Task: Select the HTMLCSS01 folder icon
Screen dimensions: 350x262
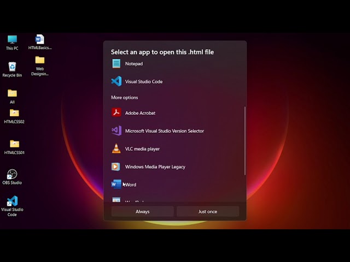Action: click(14, 144)
